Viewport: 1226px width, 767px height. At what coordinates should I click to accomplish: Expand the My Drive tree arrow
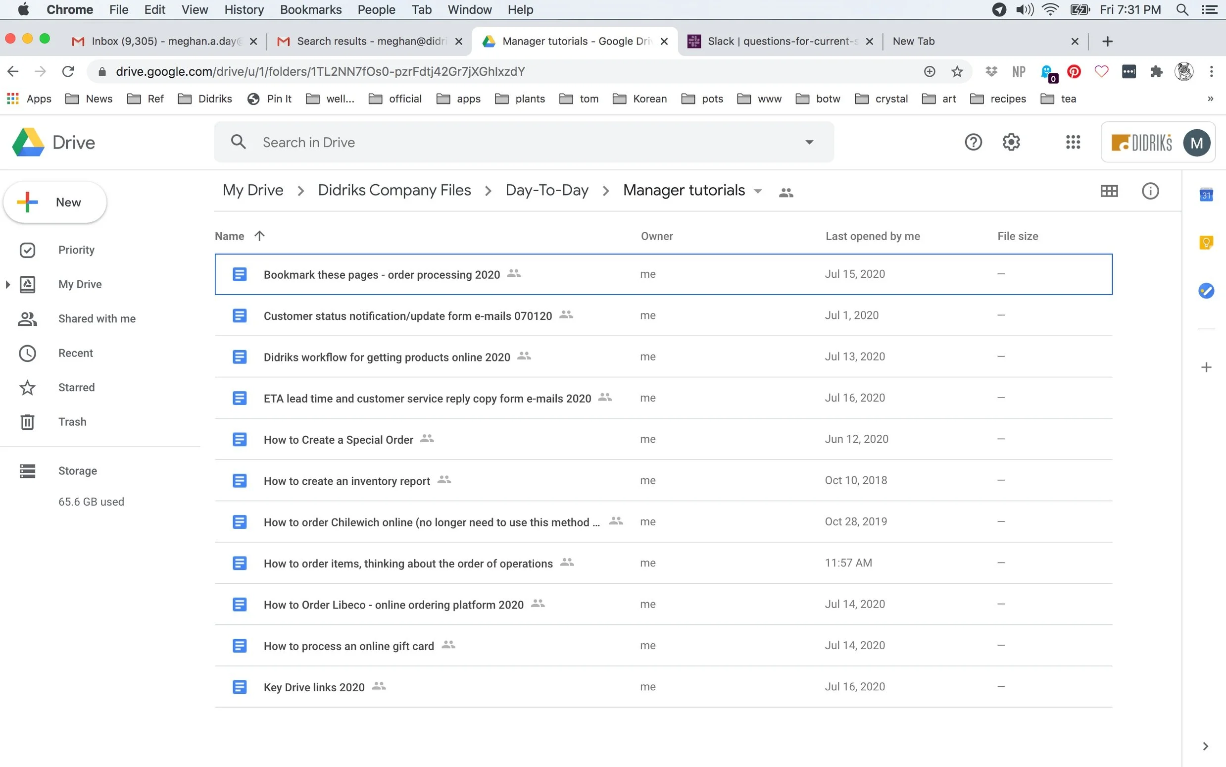tap(7, 285)
